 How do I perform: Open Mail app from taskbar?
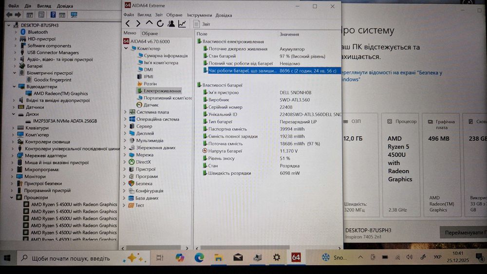tap(238, 257)
